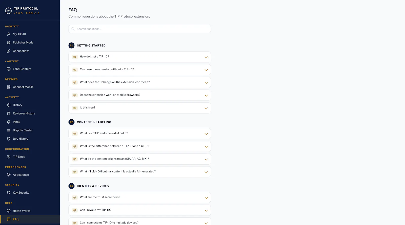
Task: Open 'Can I connect my TIP-ID to multiple devices?'
Action: click(139, 221)
